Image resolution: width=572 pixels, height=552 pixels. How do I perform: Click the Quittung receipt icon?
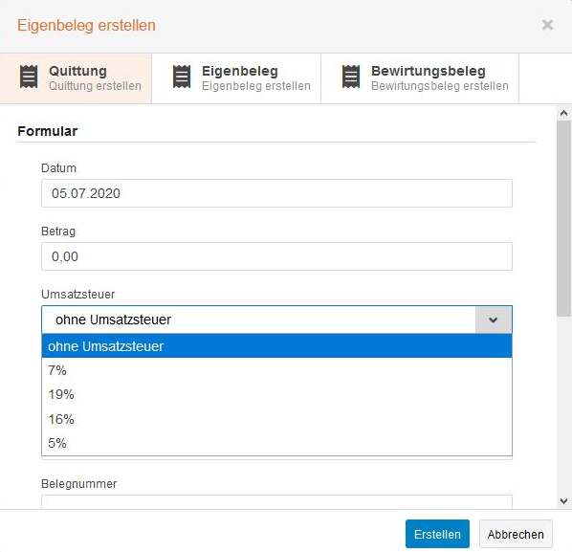pyautogui.click(x=29, y=77)
